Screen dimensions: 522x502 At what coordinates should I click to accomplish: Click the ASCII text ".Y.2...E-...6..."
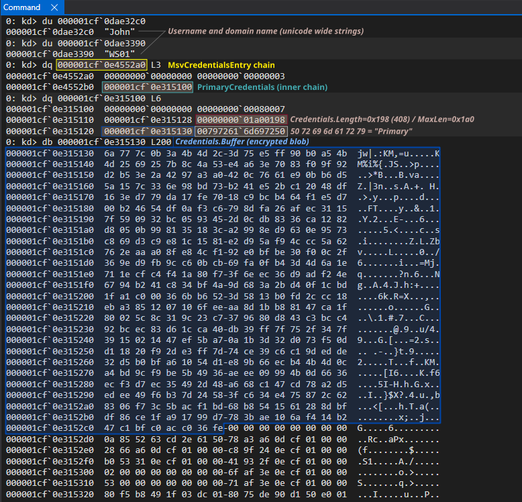[x=399, y=219]
